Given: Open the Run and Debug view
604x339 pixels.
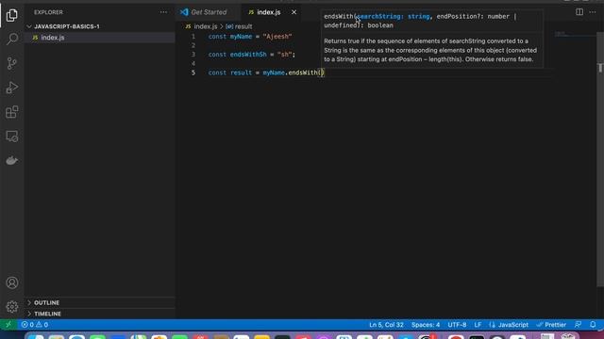Looking at the screenshot, I should click(12, 88).
